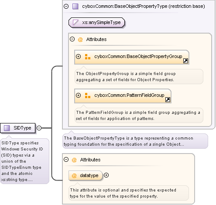
Task: Follow BaseObjectPropertyGroup reference arrow icon
Action: pyautogui.click(x=185, y=61)
